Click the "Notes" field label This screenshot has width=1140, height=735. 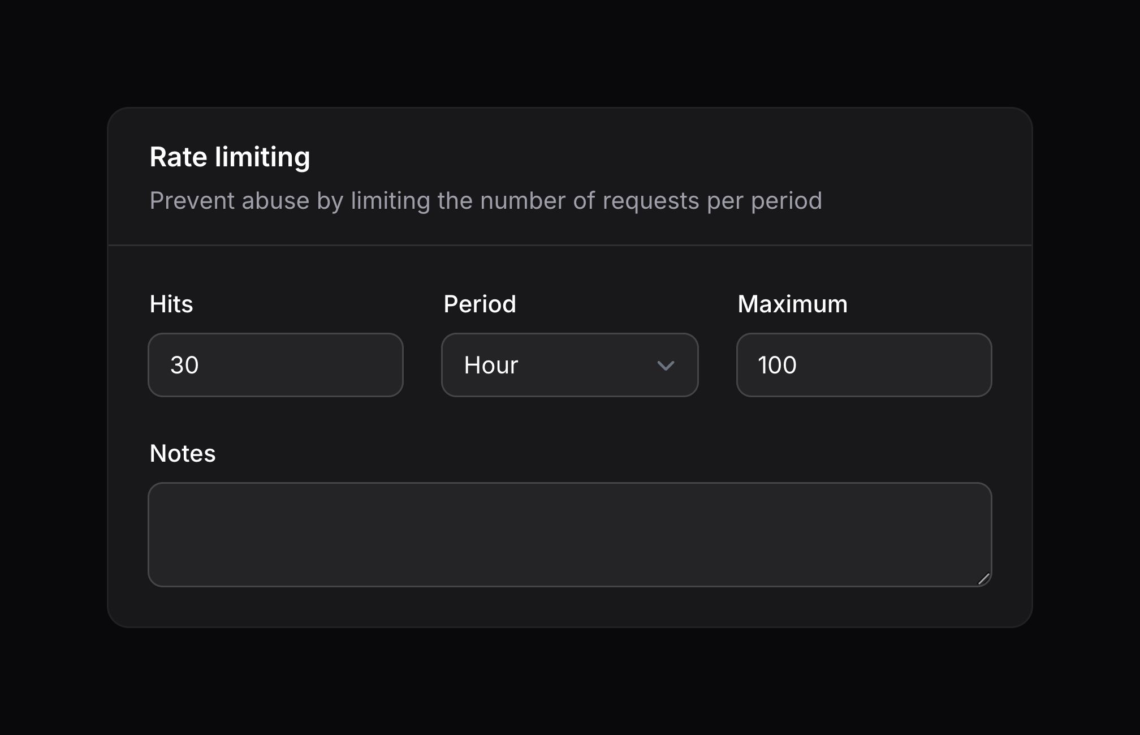coord(183,454)
